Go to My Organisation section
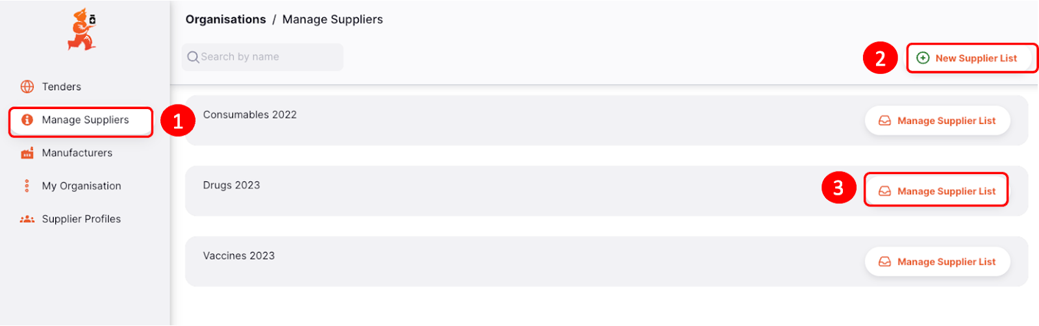This screenshot has width=1039, height=326. coord(81,186)
